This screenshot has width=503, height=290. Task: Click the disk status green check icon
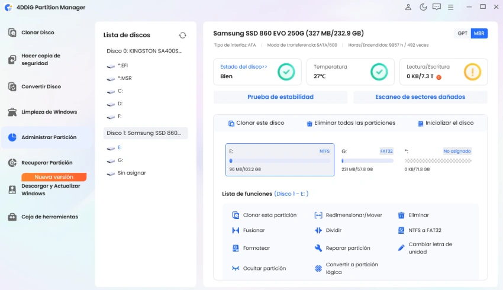[286, 72]
